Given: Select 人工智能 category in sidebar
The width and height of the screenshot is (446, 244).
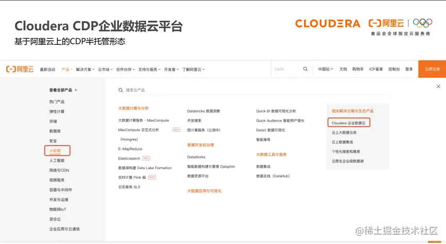Looking at the screenshot, I should [57, 160].
